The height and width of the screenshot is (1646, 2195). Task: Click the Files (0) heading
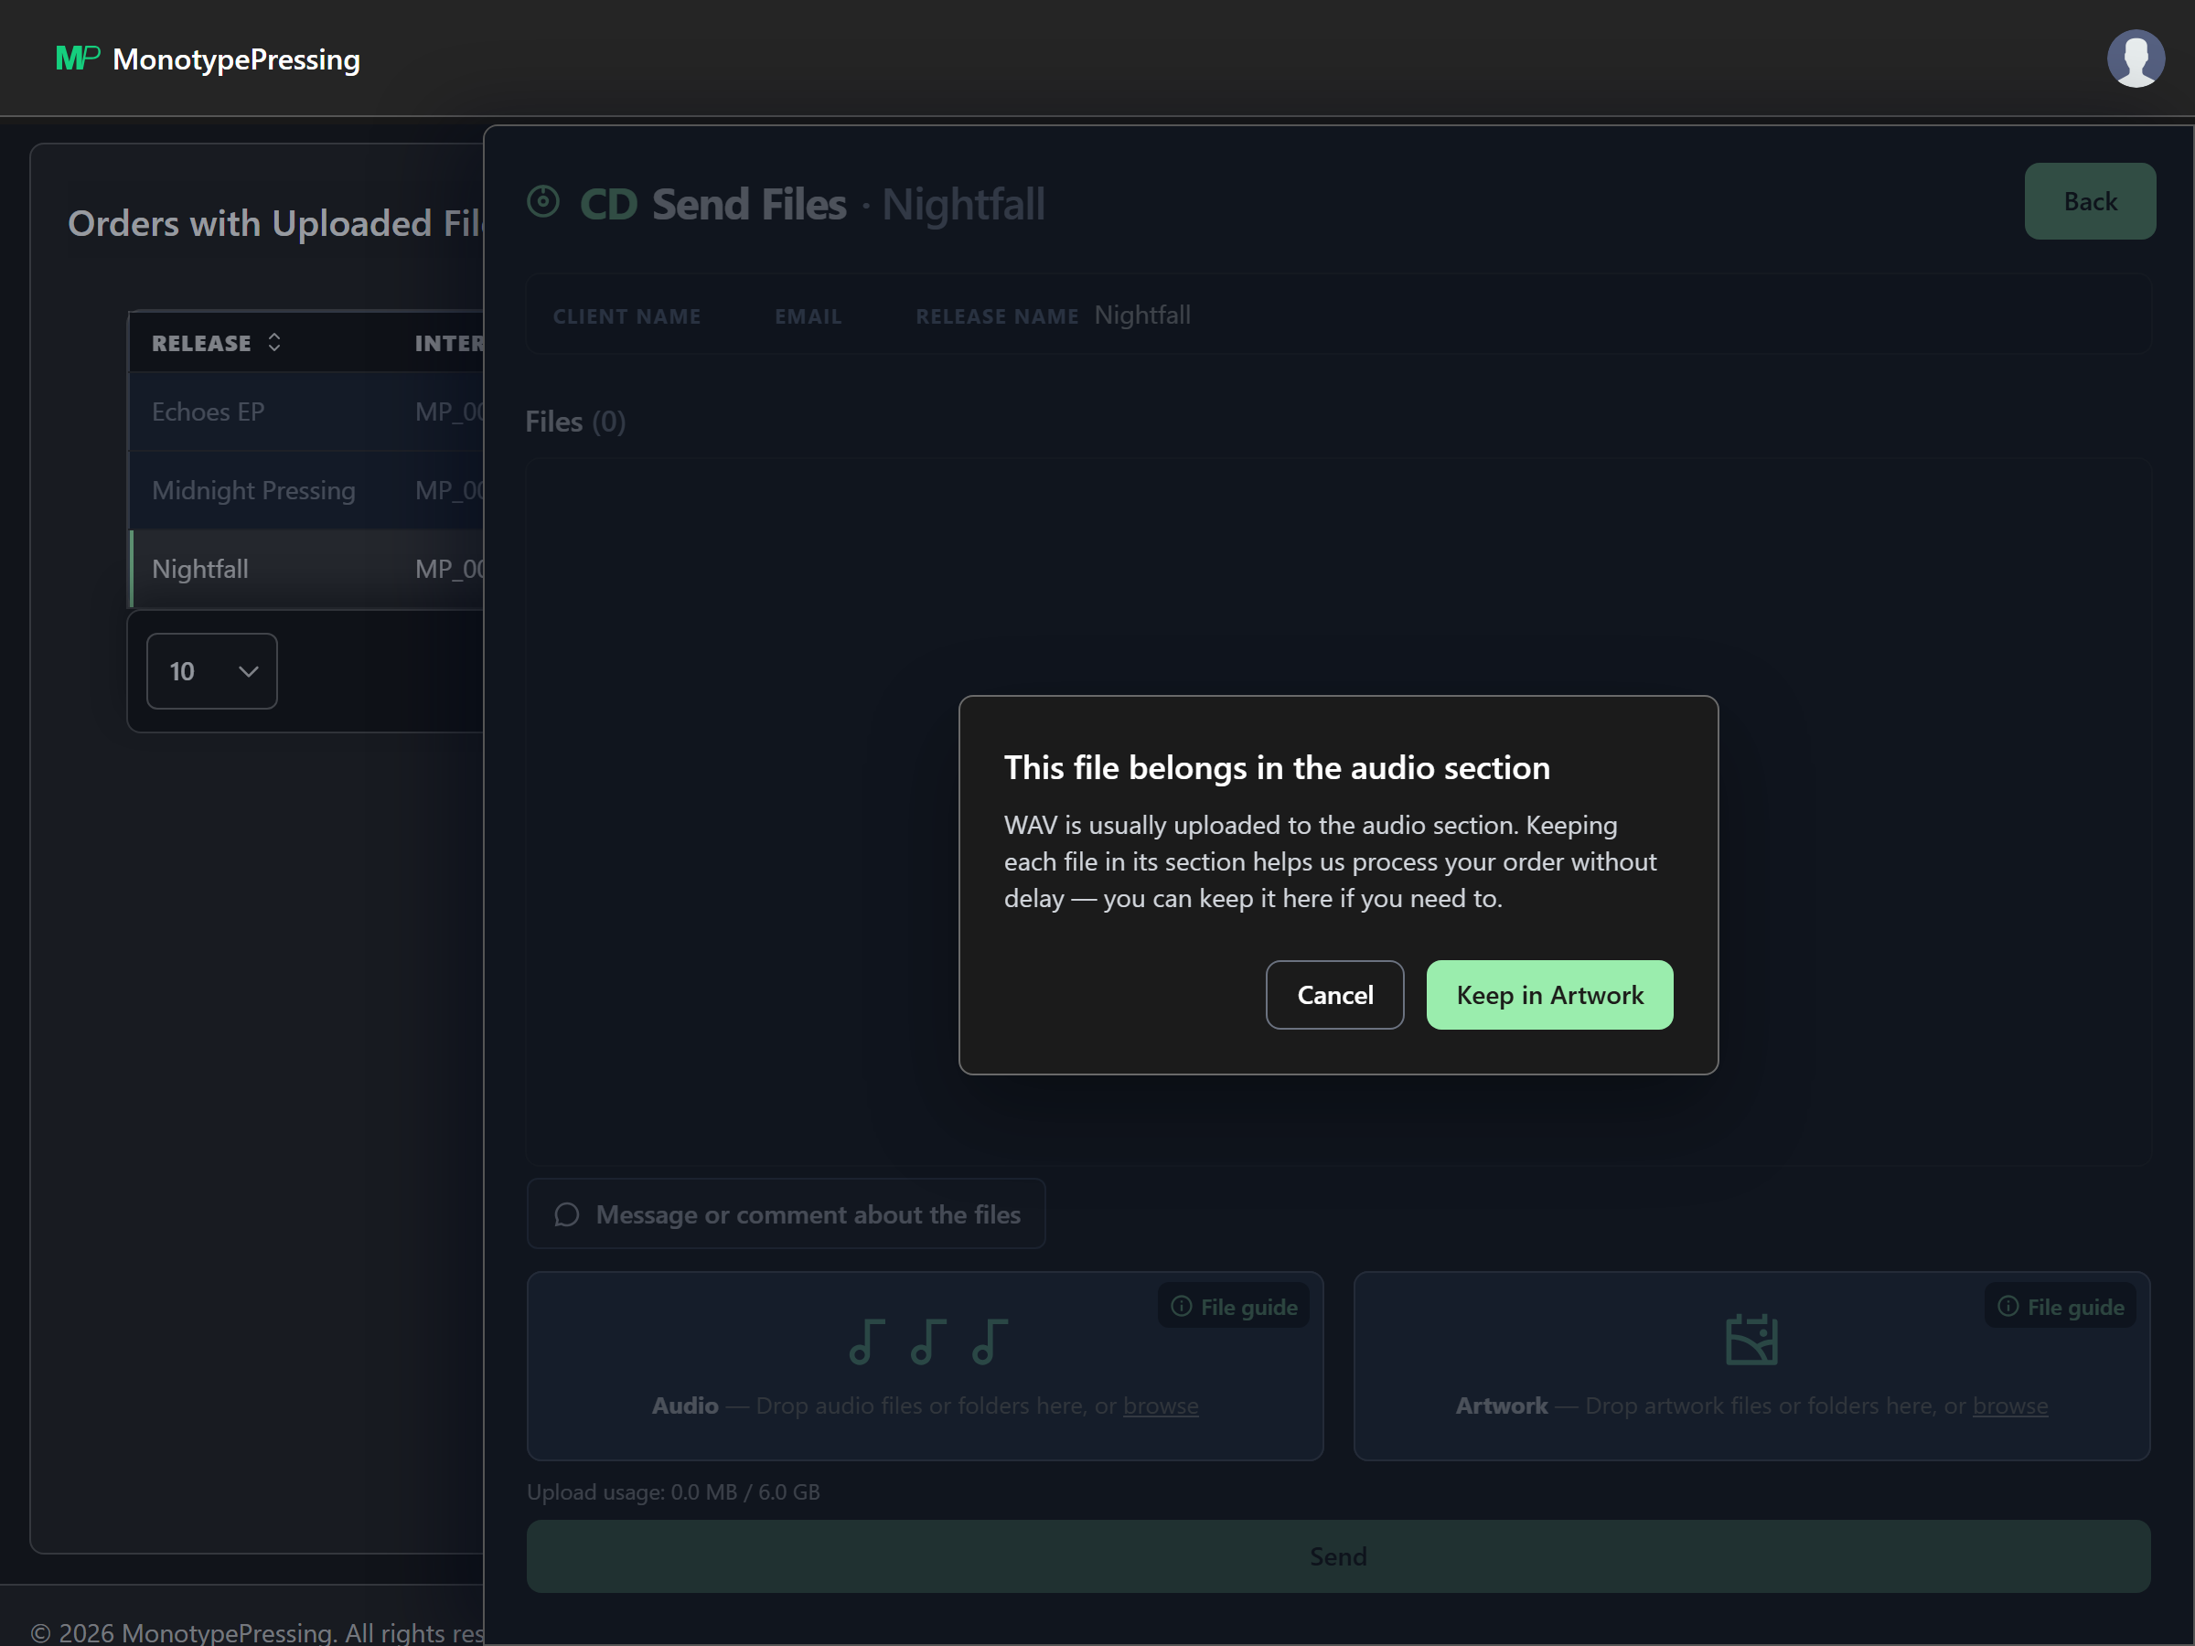click(x=575, y=422)
